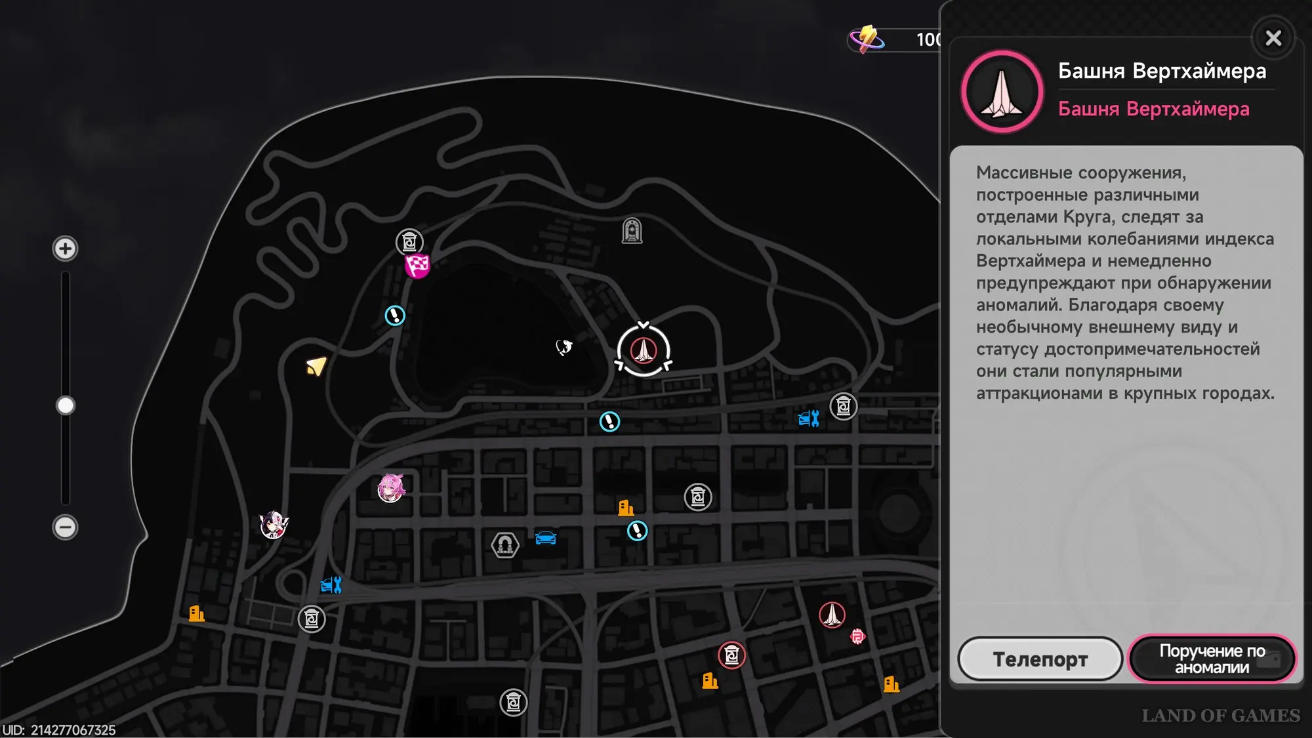Click the blue car repair marker near highway ramp
This screenshot has height=738, width=1312.
[331, 584]
